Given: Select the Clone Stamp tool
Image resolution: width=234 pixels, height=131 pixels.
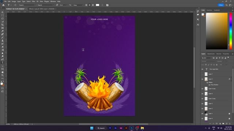Looking at the screenshot, I should pos(3,40).
